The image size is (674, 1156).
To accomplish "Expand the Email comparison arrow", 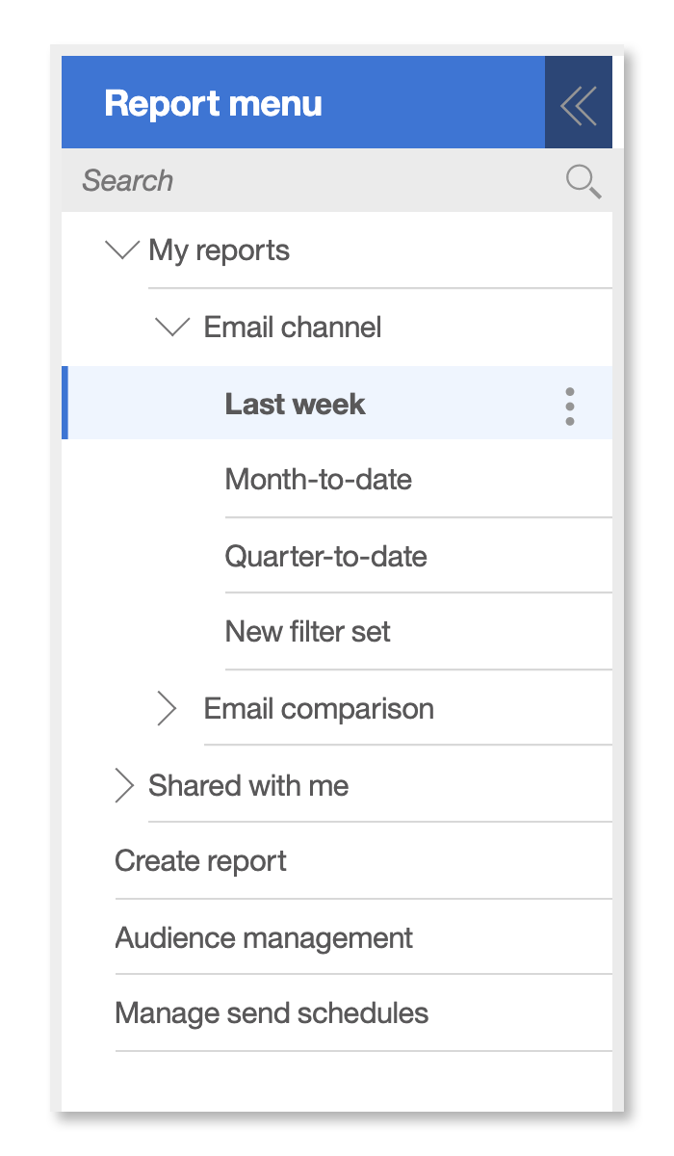I will click(x=167, y=709).
